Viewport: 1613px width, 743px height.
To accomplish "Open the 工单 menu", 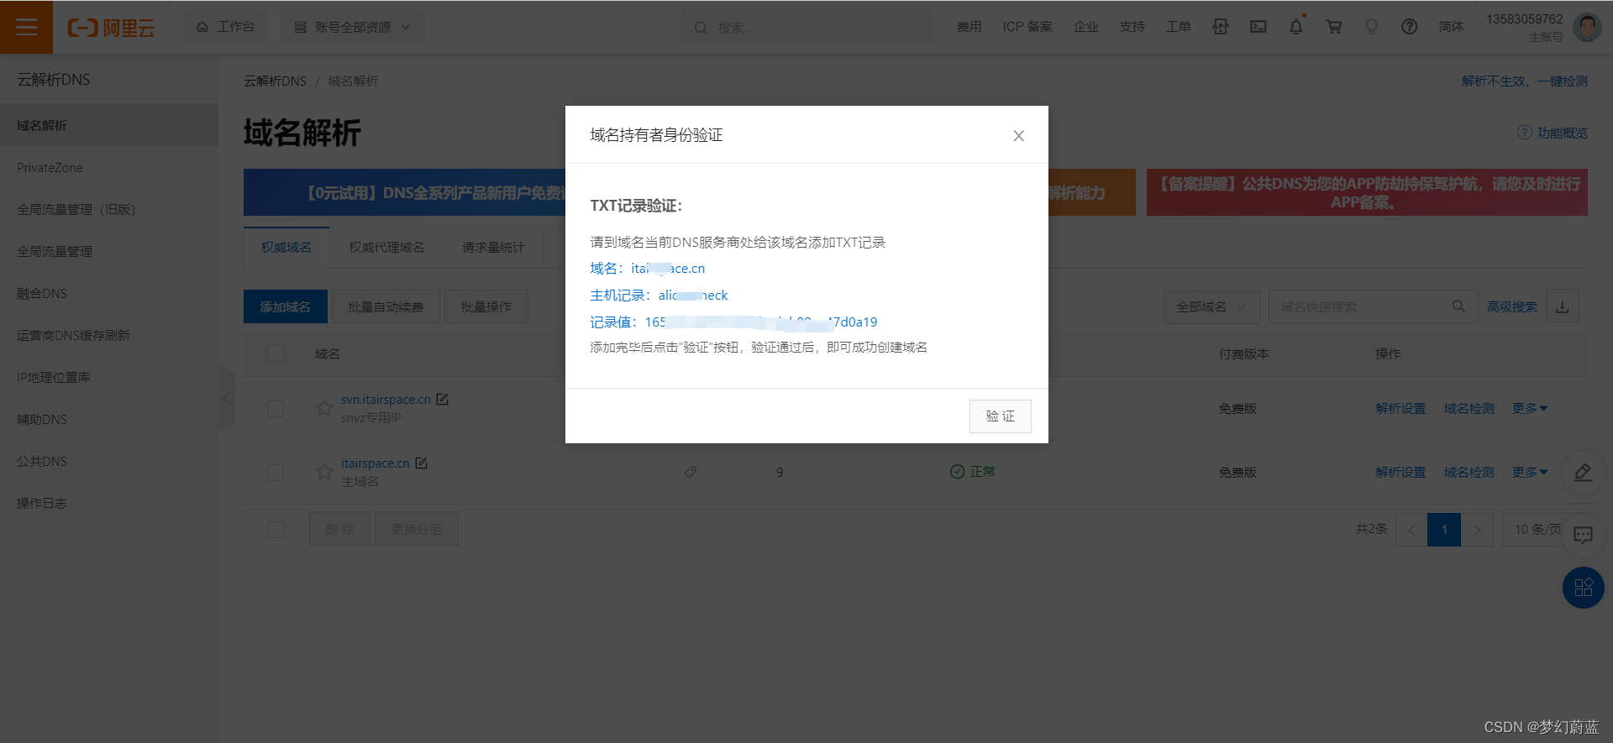I will [x=1178, y=27].
